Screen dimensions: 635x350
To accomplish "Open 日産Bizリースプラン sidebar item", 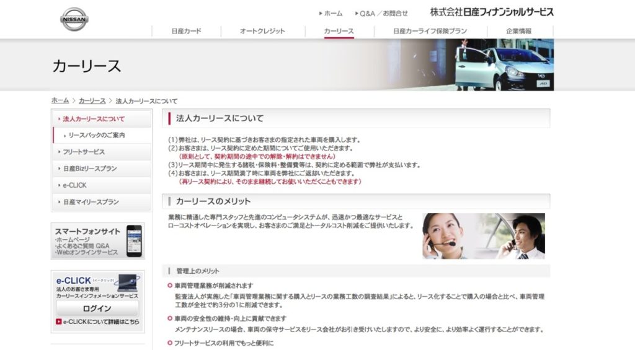I will coord(102,168).
